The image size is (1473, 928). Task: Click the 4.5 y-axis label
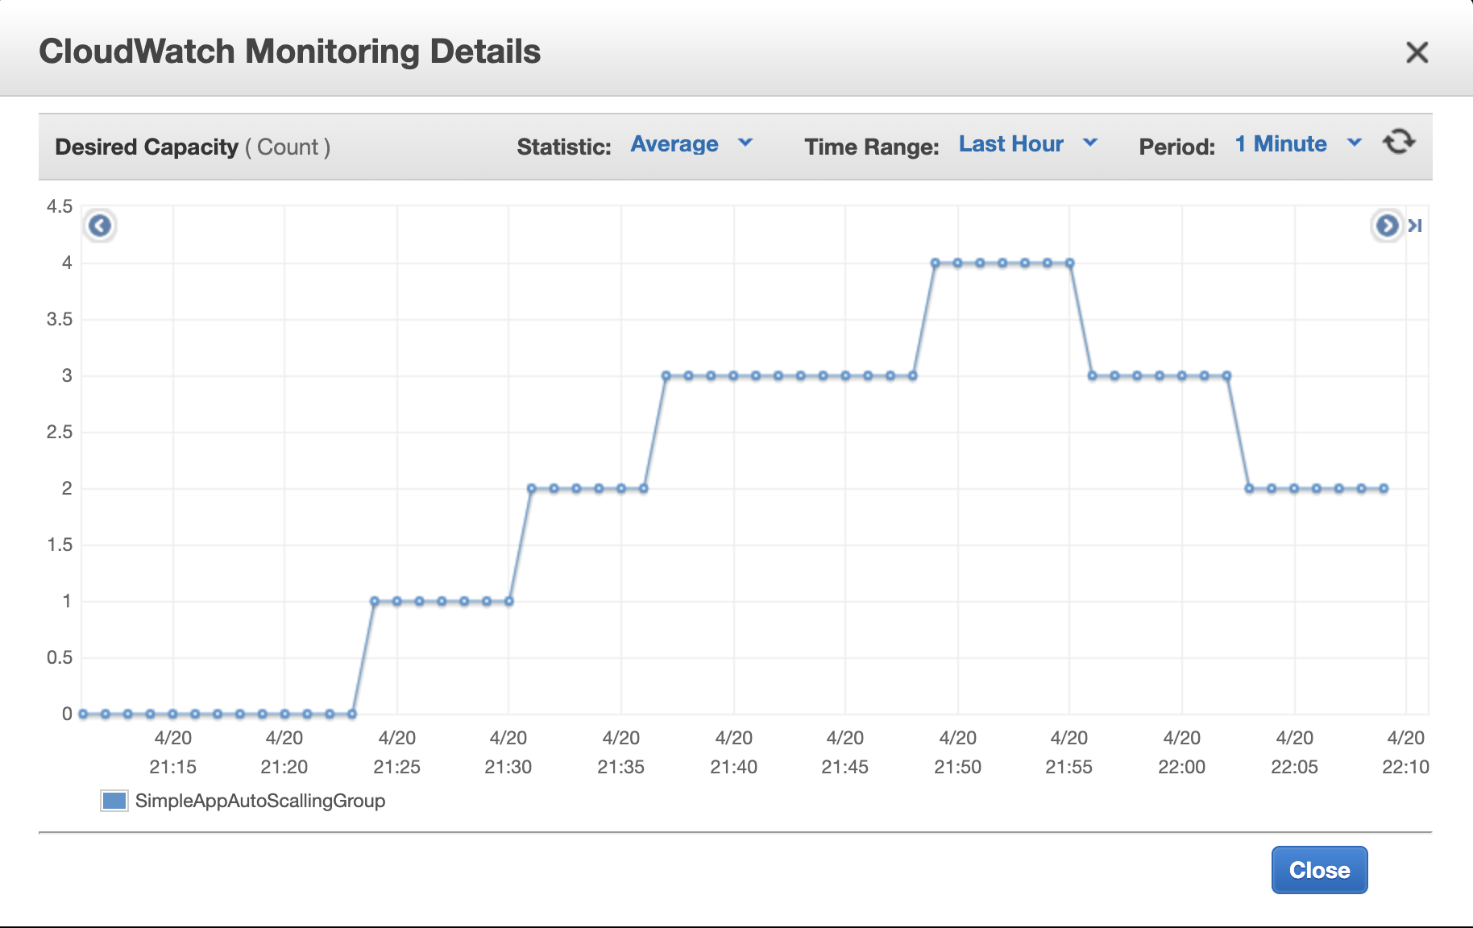point(60,206)
